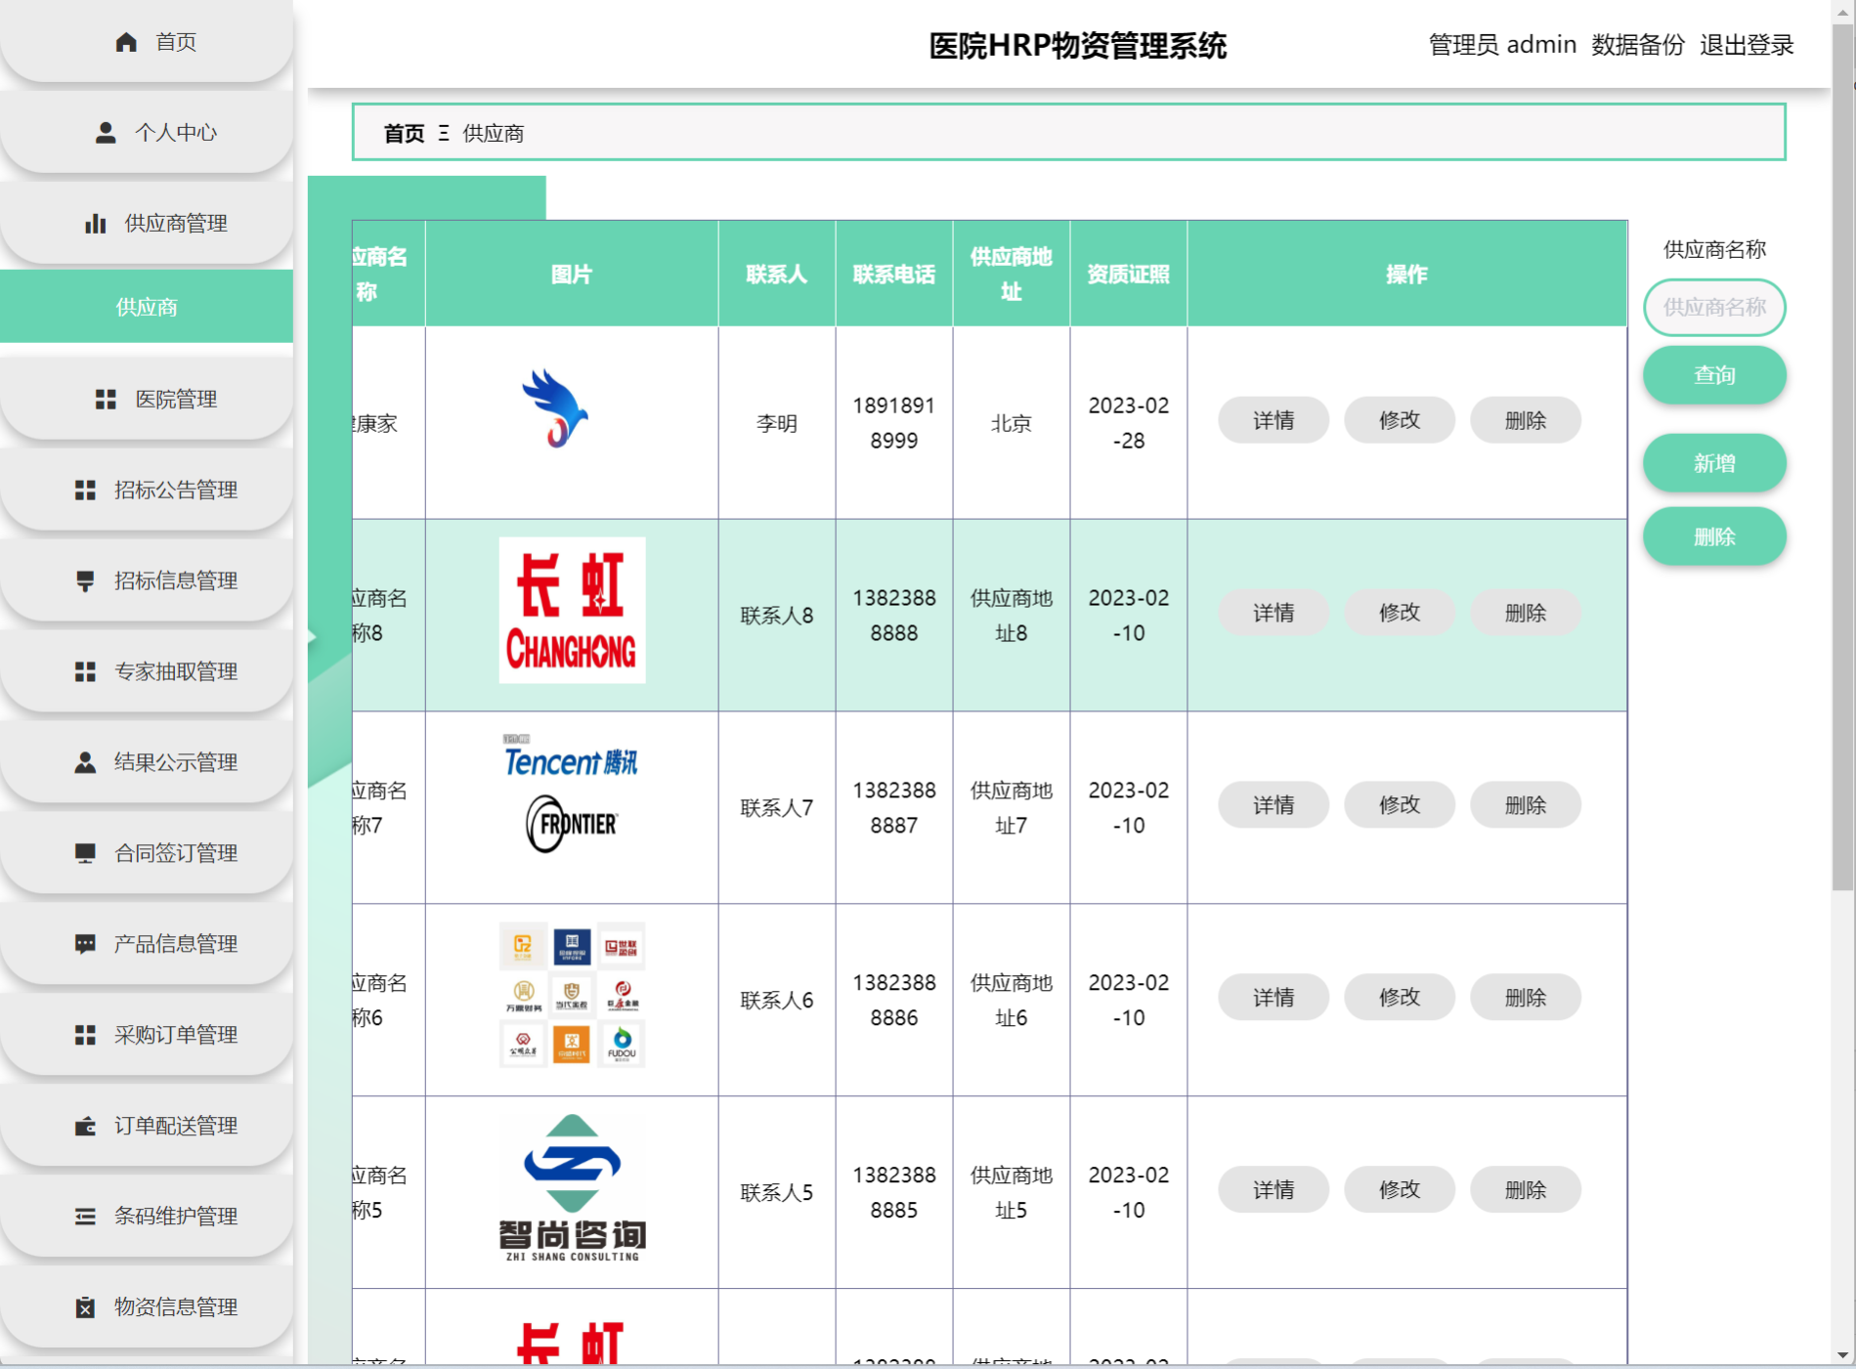The height and width of the screenshot is (1369, 1856).
Task: Click the 数据备份 link in header
Action: [1638, 45]
